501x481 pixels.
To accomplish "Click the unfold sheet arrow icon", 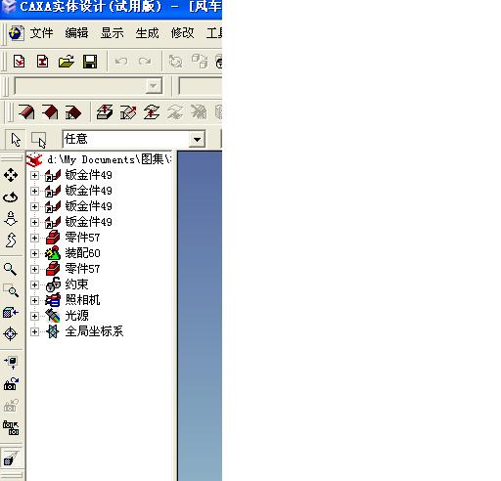I will pyautogui.click(x=152, y=112).
